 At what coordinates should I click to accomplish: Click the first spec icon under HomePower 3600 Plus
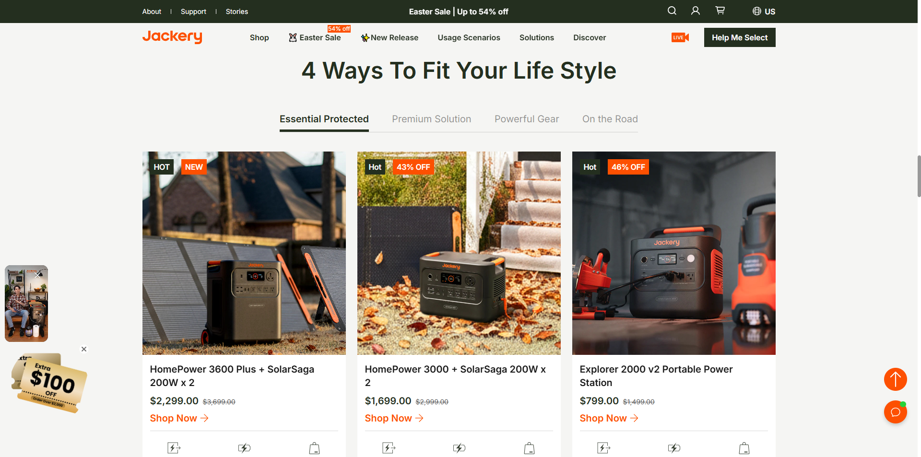174,448
